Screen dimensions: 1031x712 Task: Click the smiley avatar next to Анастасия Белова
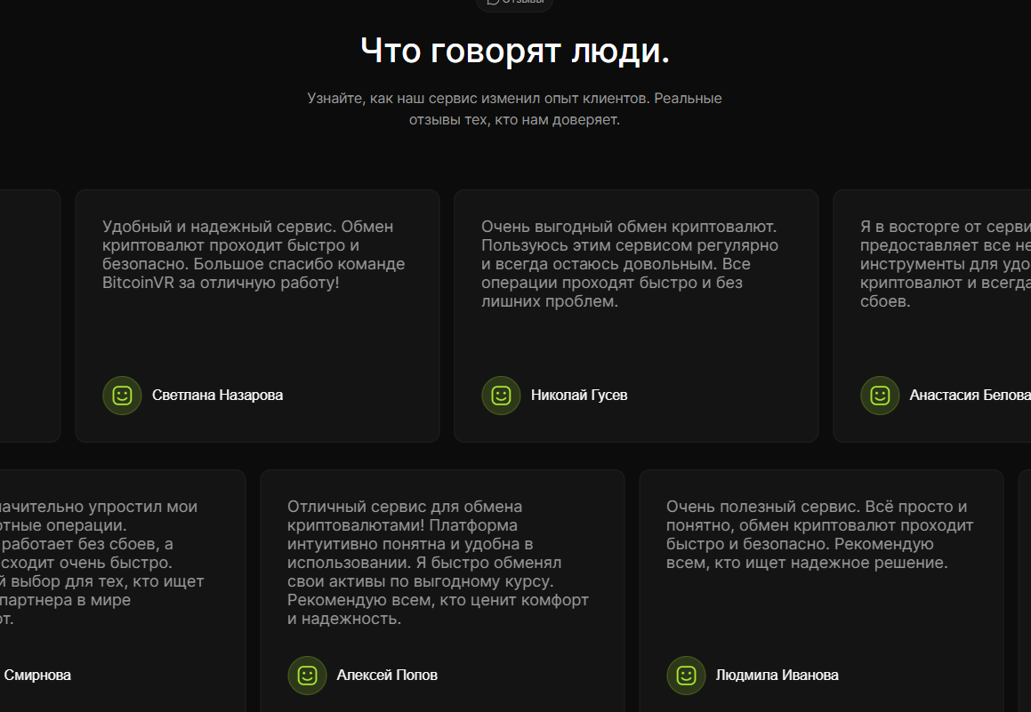[880, 396]
